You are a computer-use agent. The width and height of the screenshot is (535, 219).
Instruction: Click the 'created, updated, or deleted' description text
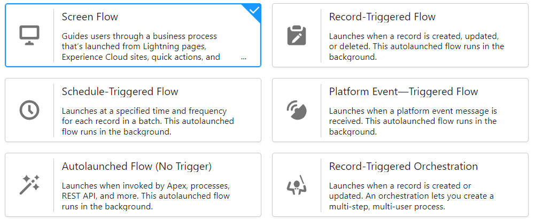click(414, 41)
